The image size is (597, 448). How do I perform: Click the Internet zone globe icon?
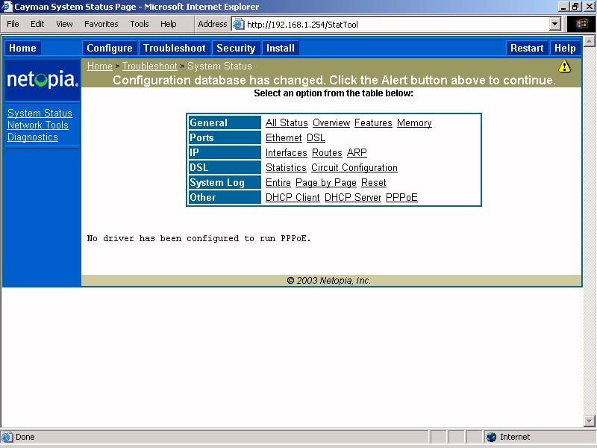(491, 437)
